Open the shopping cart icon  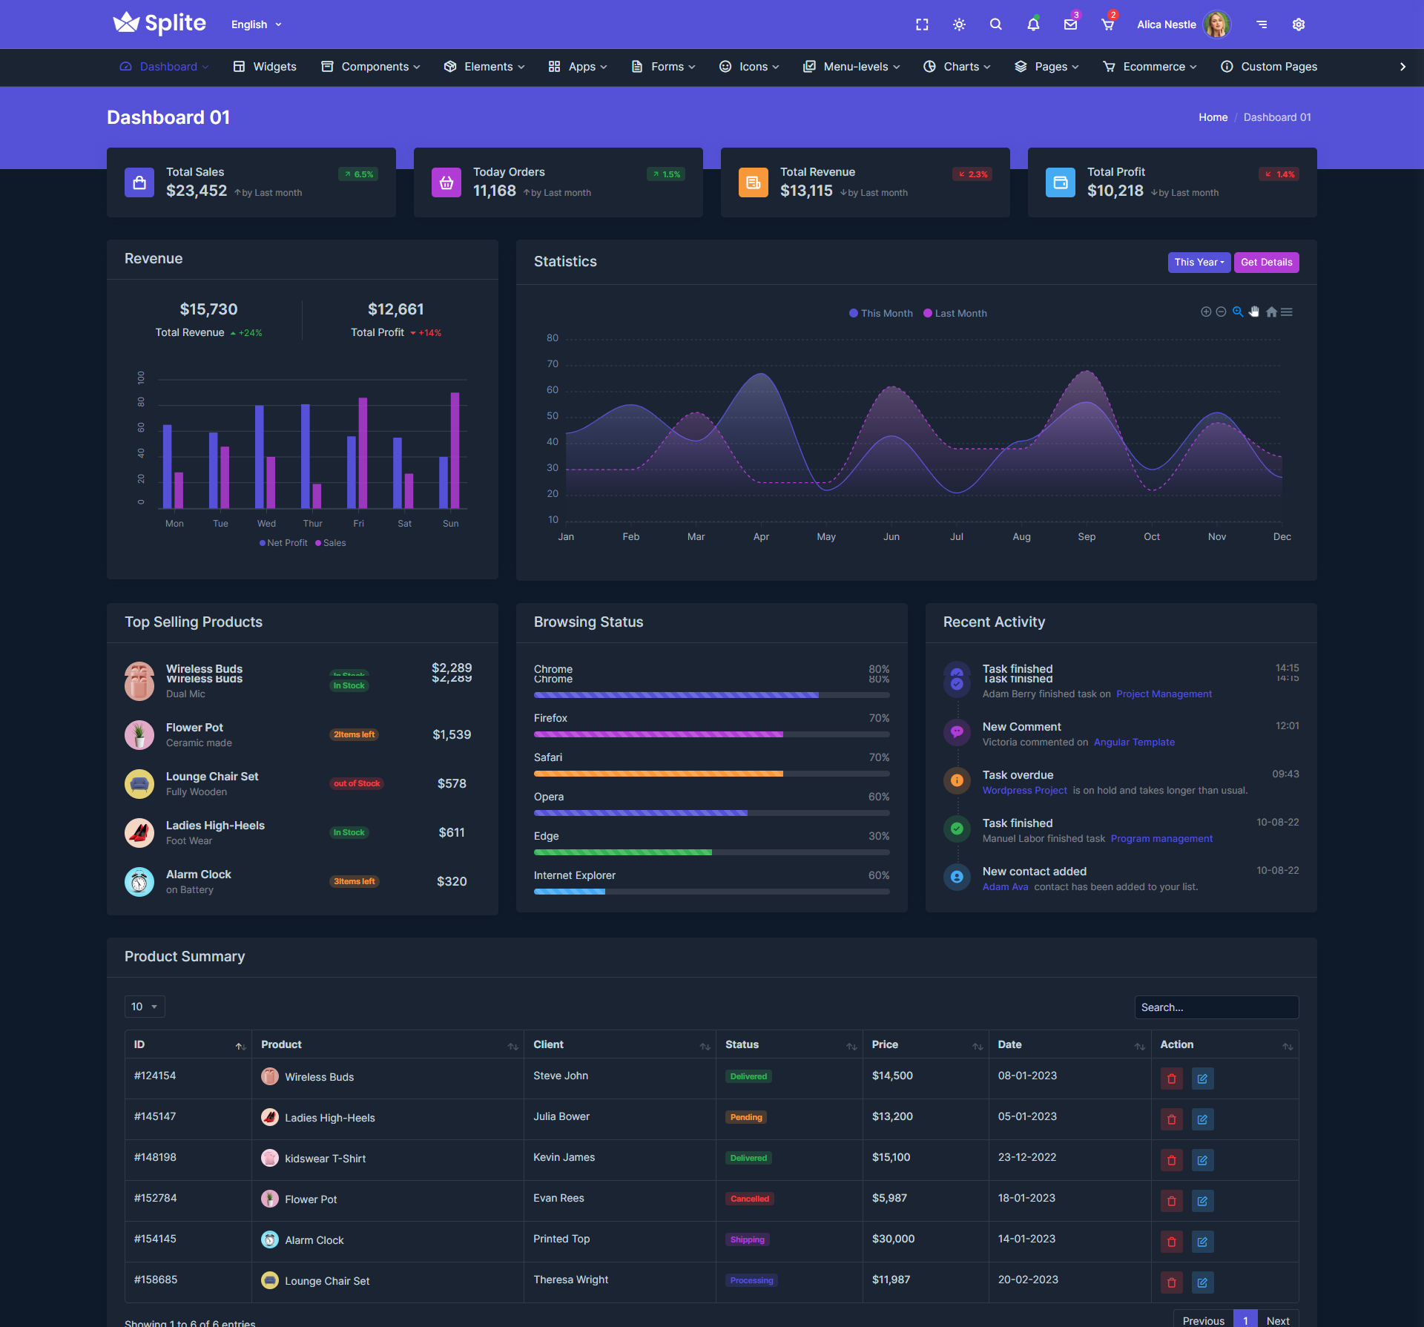[1107, 24]
